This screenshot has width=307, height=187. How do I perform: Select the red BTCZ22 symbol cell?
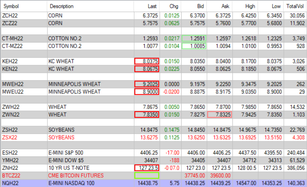[x=24, y=175]
